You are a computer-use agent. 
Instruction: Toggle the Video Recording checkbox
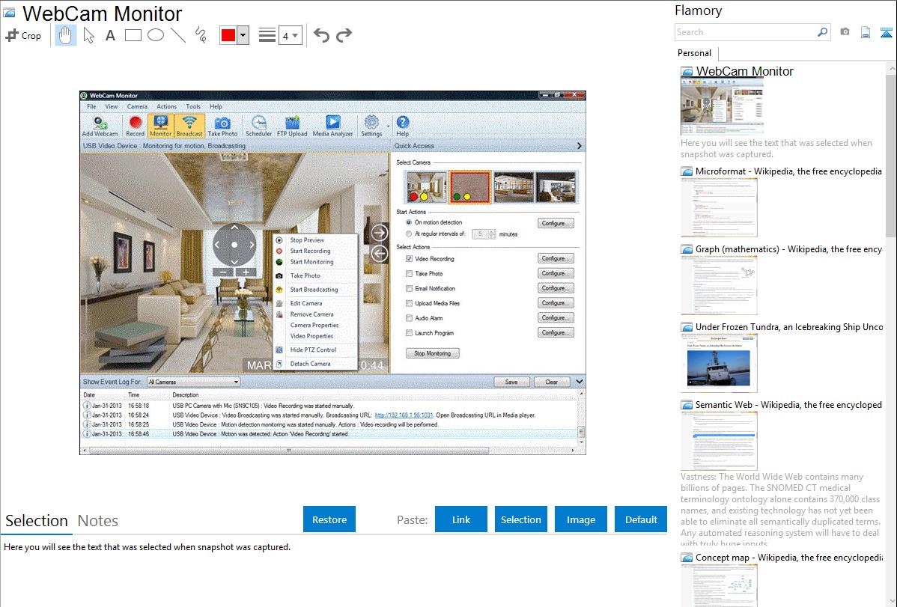click(x=409, y=258)
